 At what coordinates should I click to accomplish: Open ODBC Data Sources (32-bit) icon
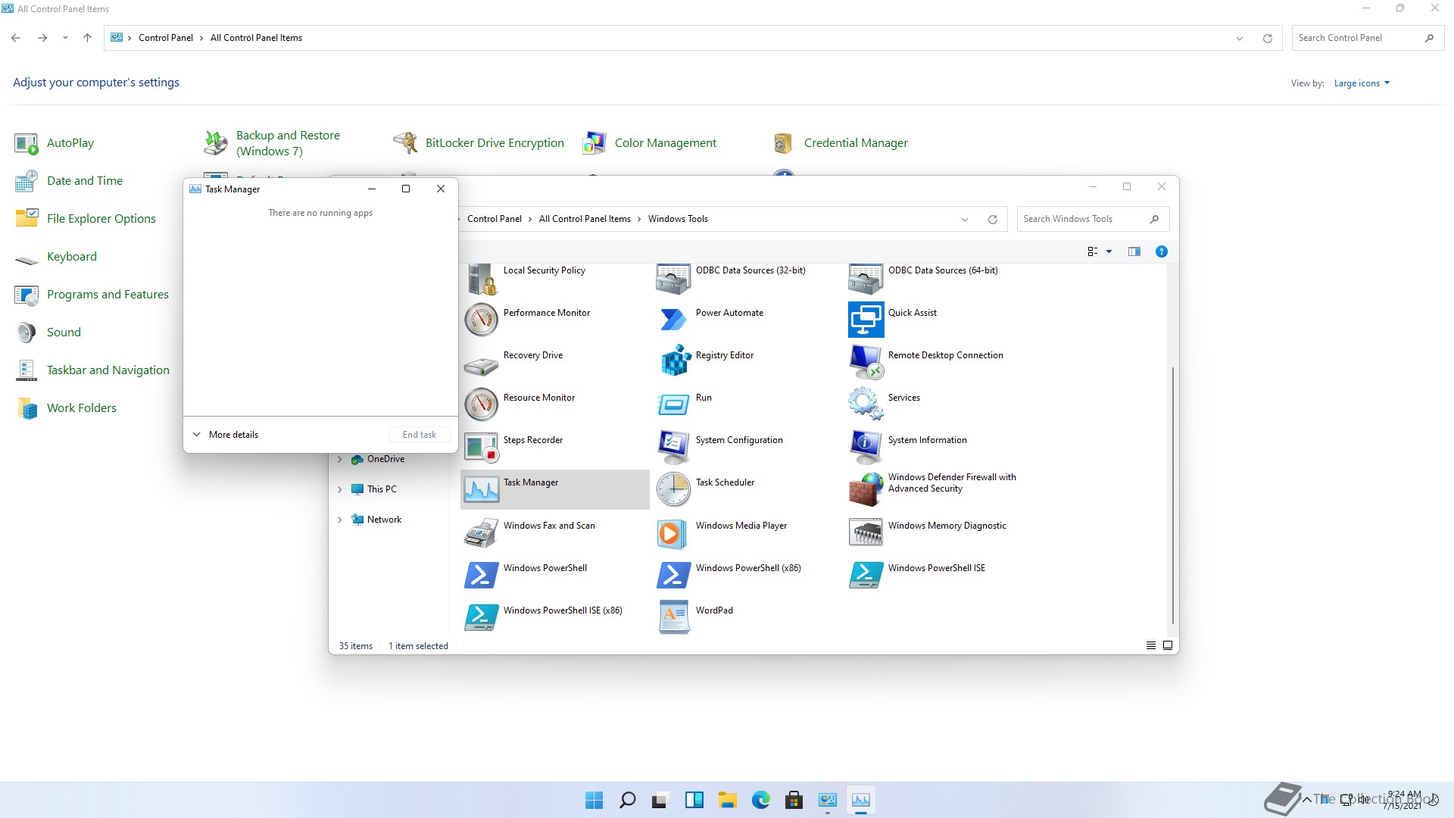point(674,279)
